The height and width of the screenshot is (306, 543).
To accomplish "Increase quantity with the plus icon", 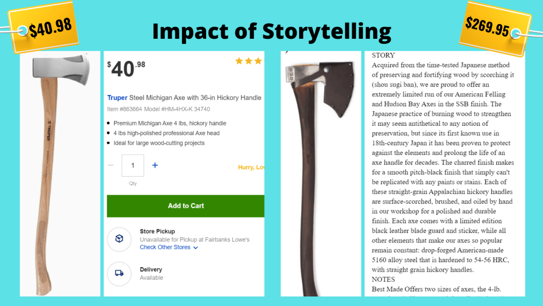I will pyautogui.click(x=155, y=165).
